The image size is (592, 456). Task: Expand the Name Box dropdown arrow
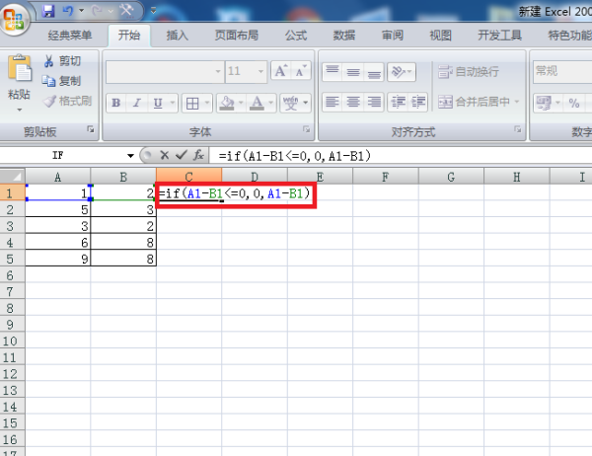(x=130, y=155)
